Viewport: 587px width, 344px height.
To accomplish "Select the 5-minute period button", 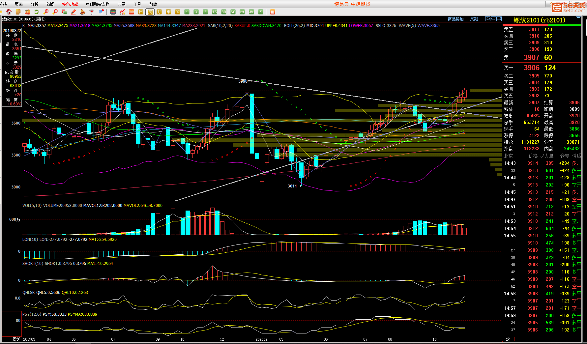I will [205, 12].
